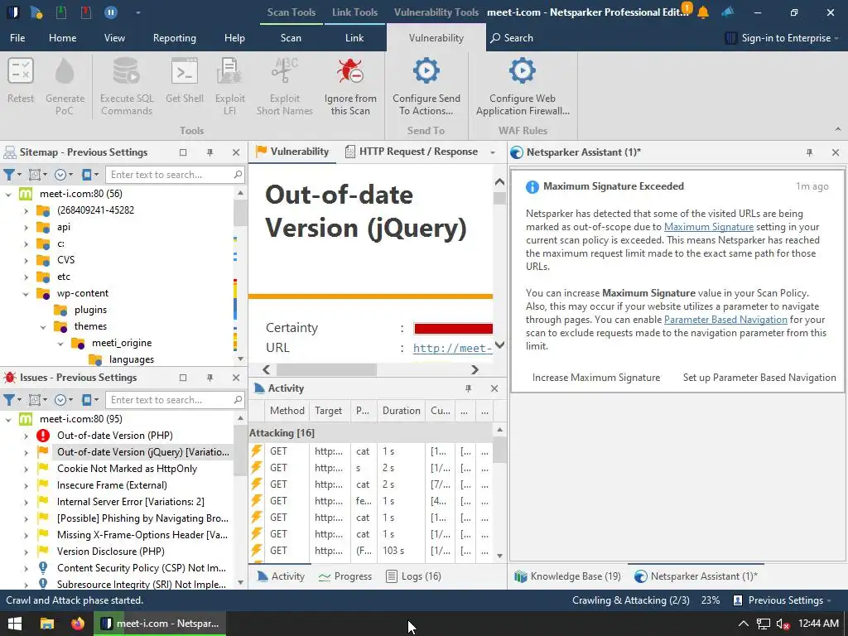Collapse the ribbon with the up chevron
Viewport: 848px width, 636px height.
click(838, 129)
